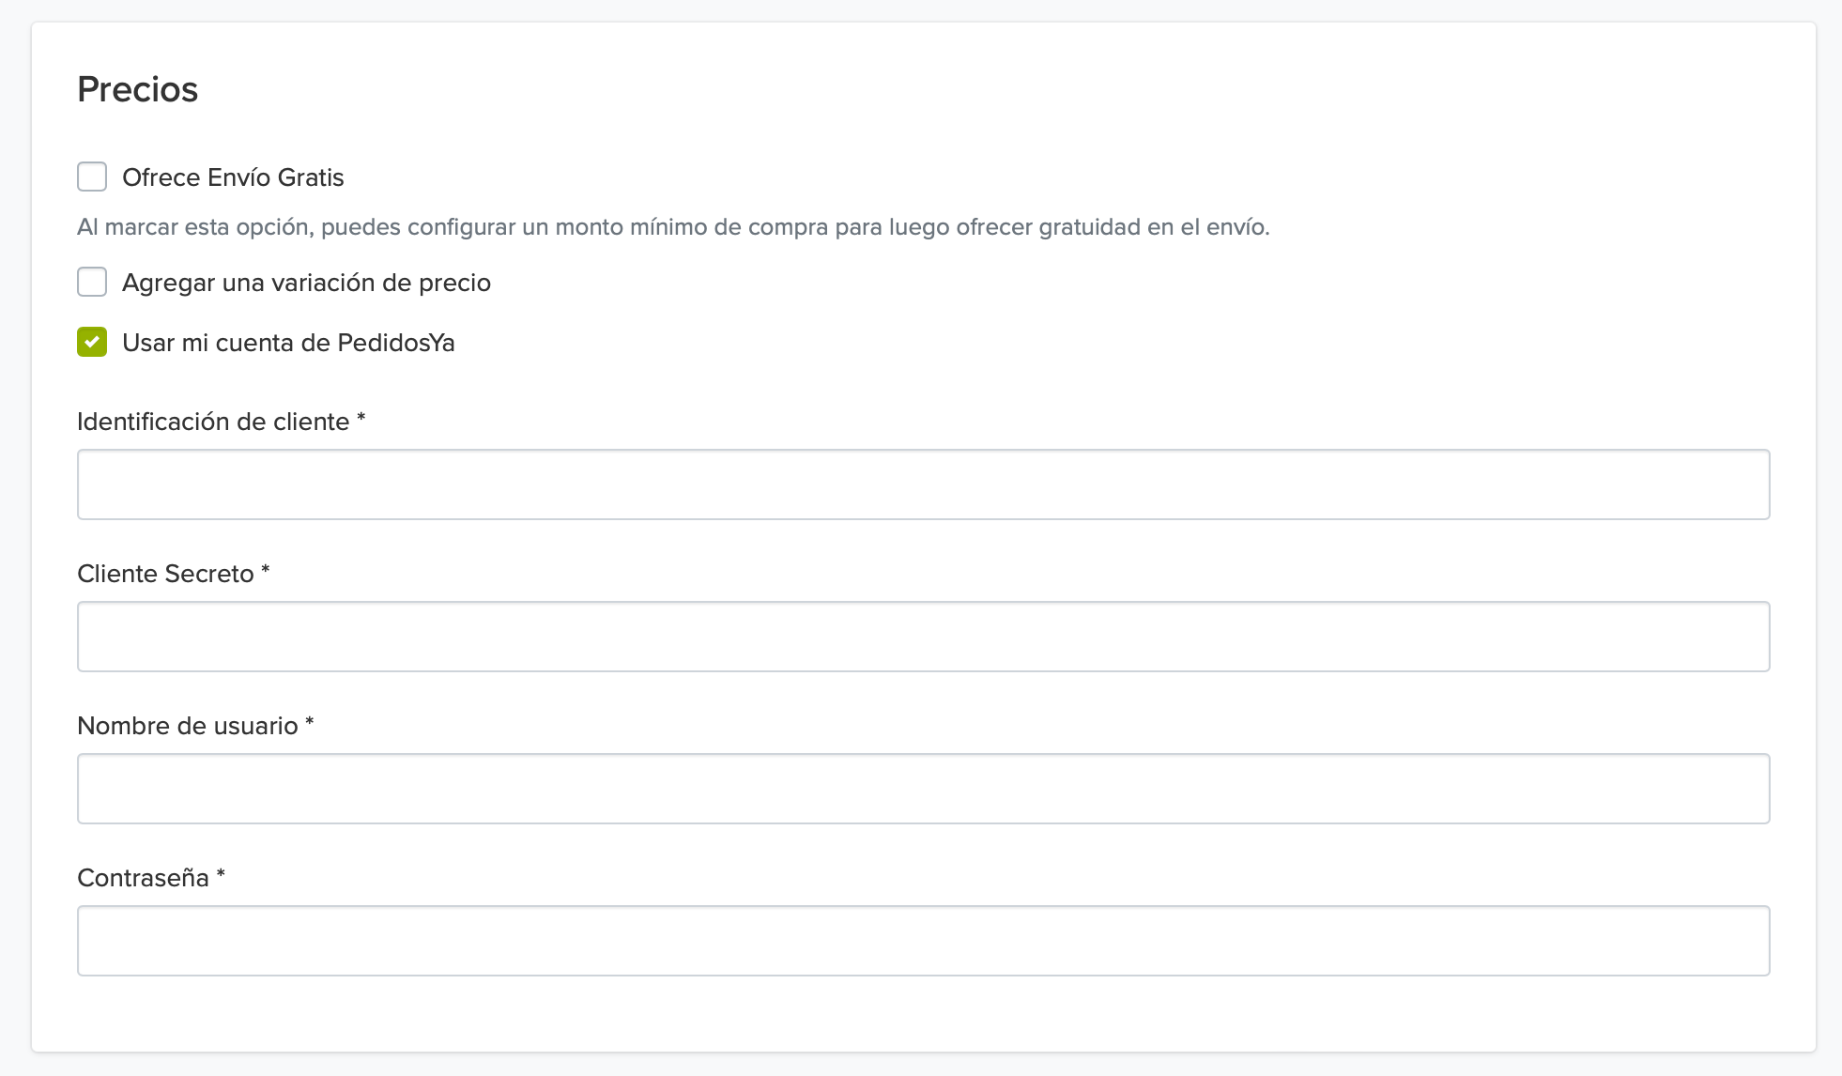The height and width of the screenshot is (1076, 1842).
Task: Select the Nombre de usuario input field
Action: pos(923,789)
